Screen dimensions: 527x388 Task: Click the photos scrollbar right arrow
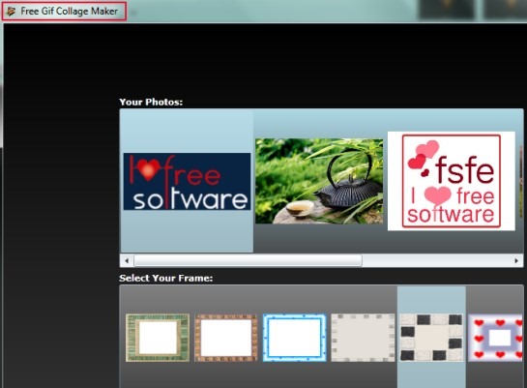click(516, 260)
